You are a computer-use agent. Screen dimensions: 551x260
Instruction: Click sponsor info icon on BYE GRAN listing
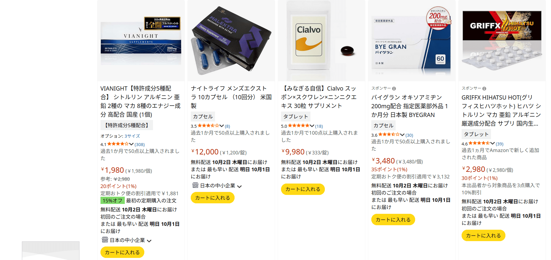click(394, 88)
